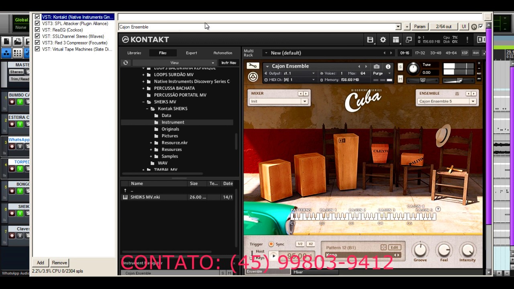Click the Native Instruments NI logo
This screenshot has width=514, height=289.
tap(481, 39)
